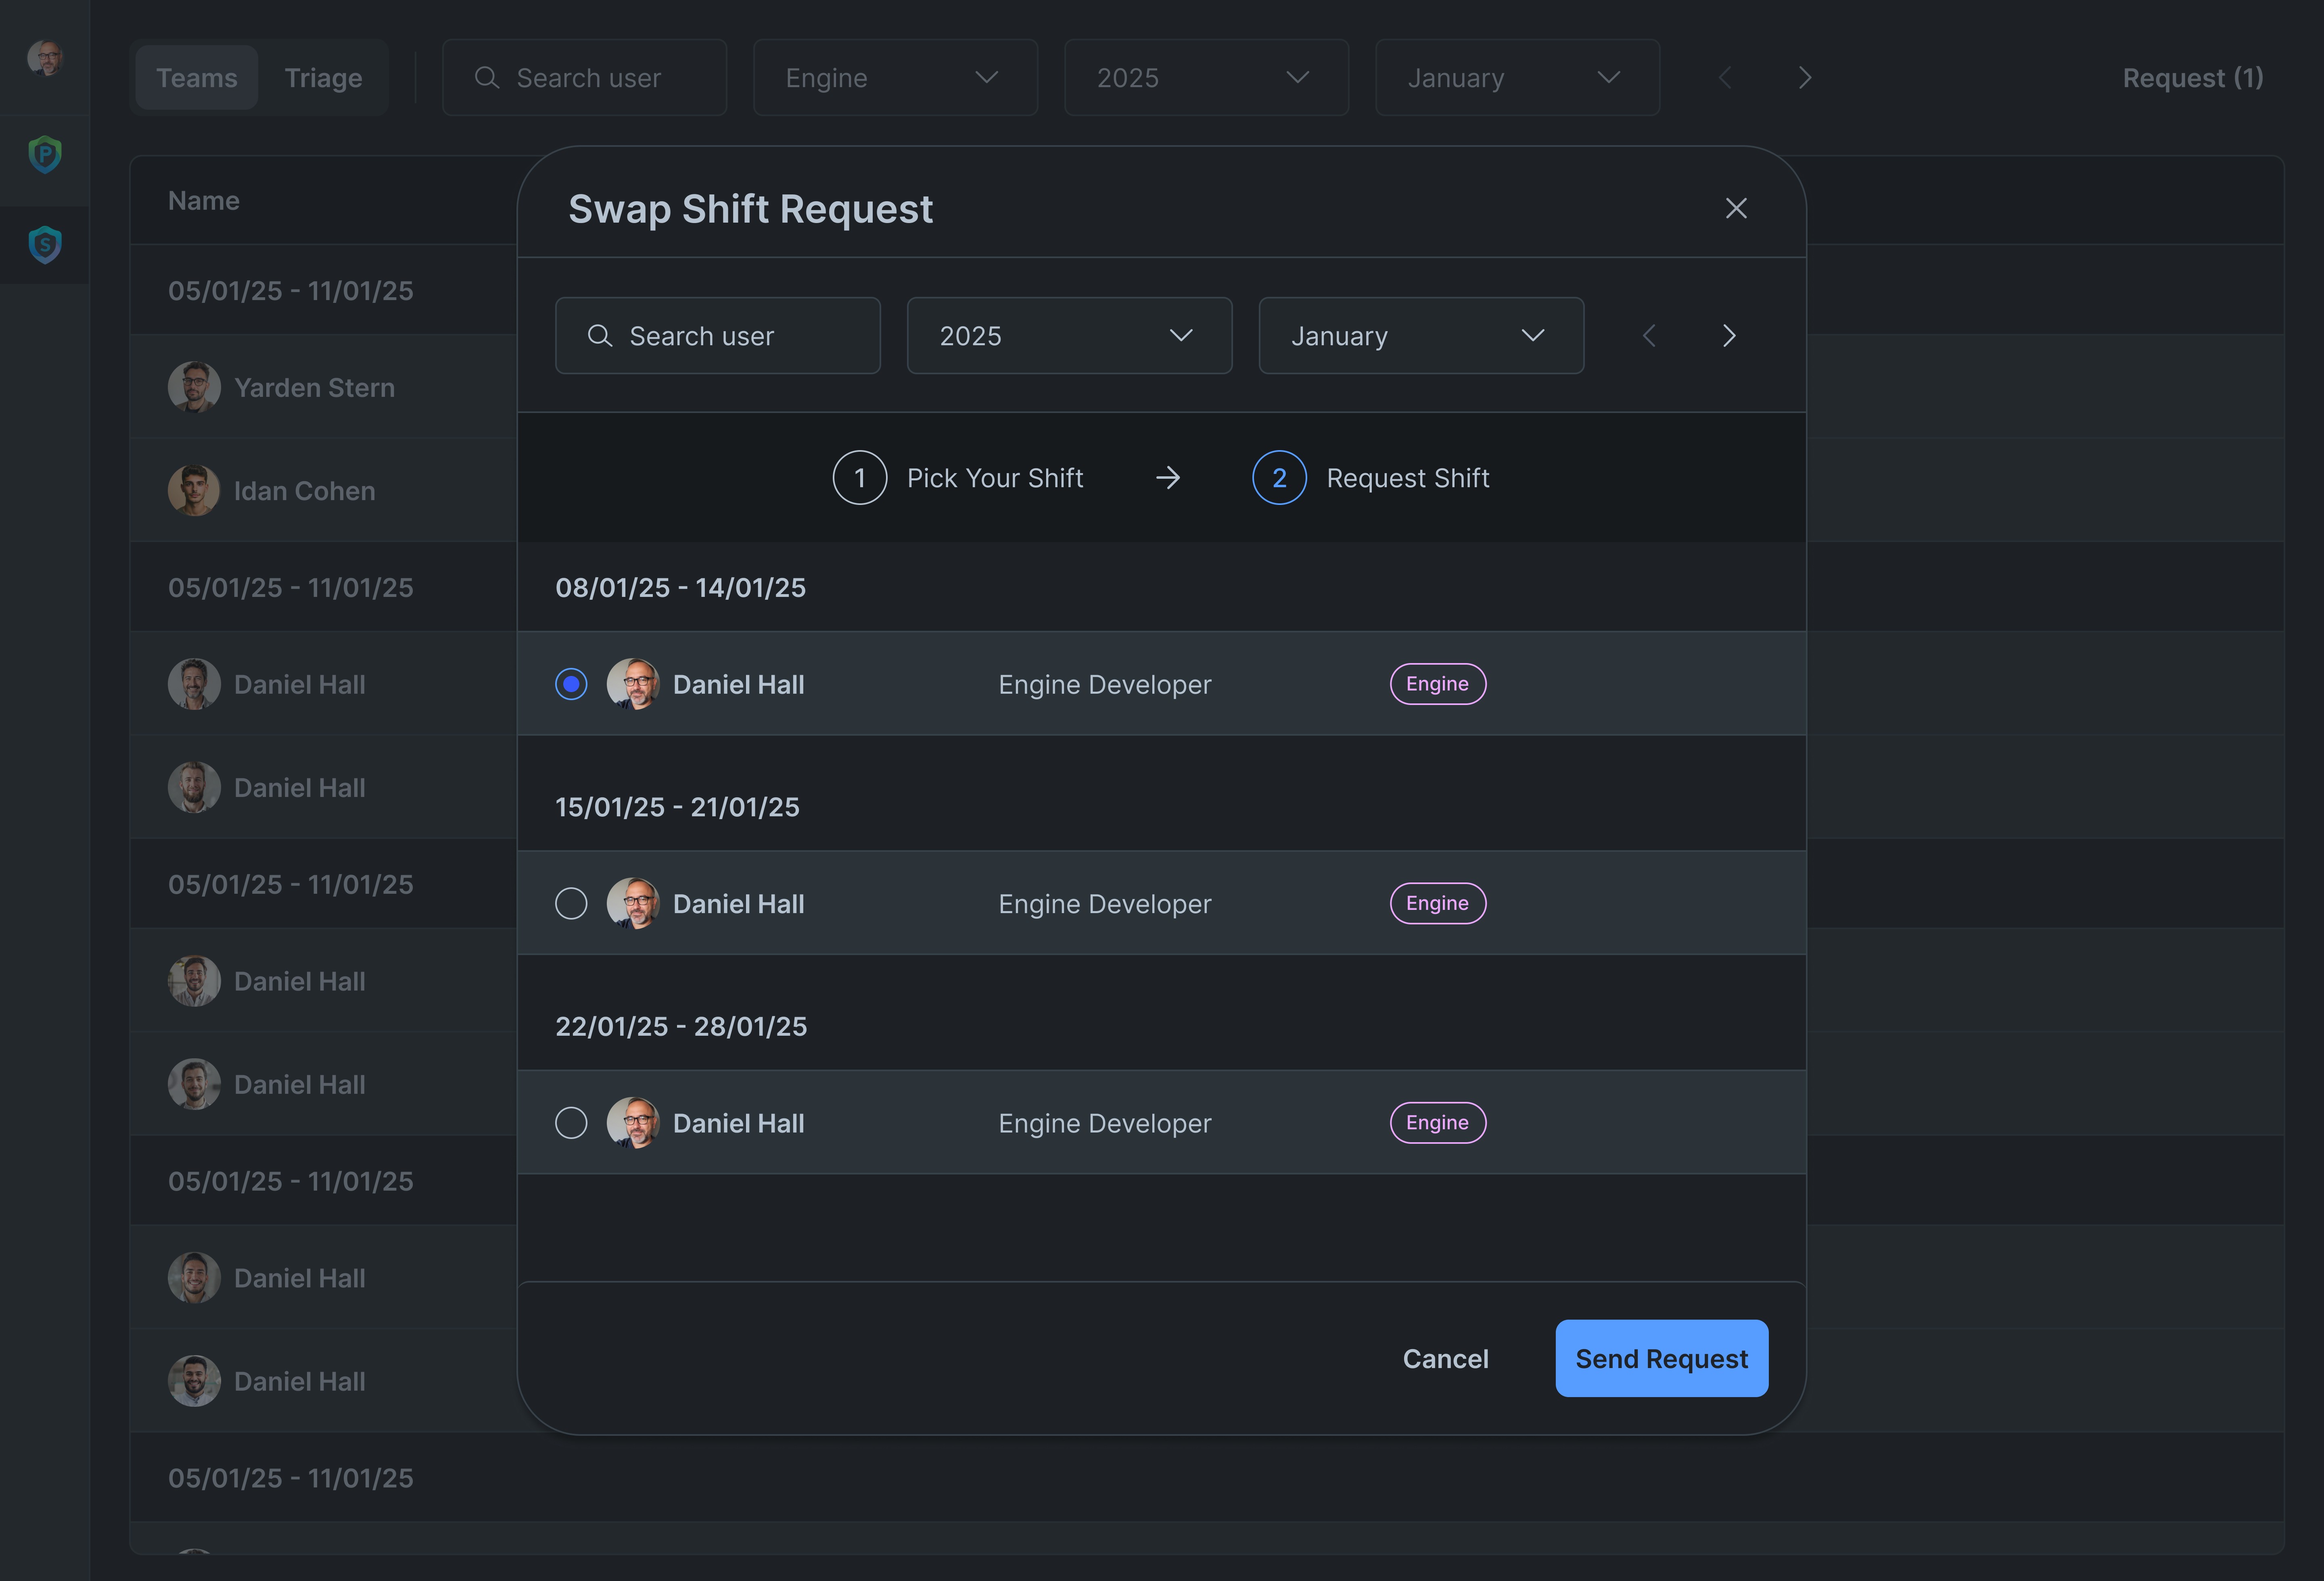Image resolution: width=2324 pixels, height=1581 pixels.
Task: Click the Send Request button
Action: coord(1661,1358)
